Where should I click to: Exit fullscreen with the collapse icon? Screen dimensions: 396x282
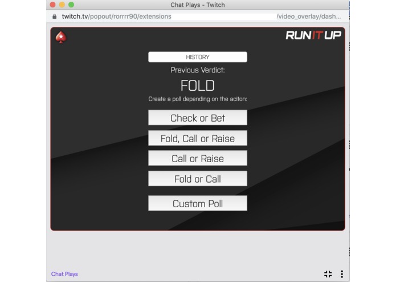click(x=328, y=274)
